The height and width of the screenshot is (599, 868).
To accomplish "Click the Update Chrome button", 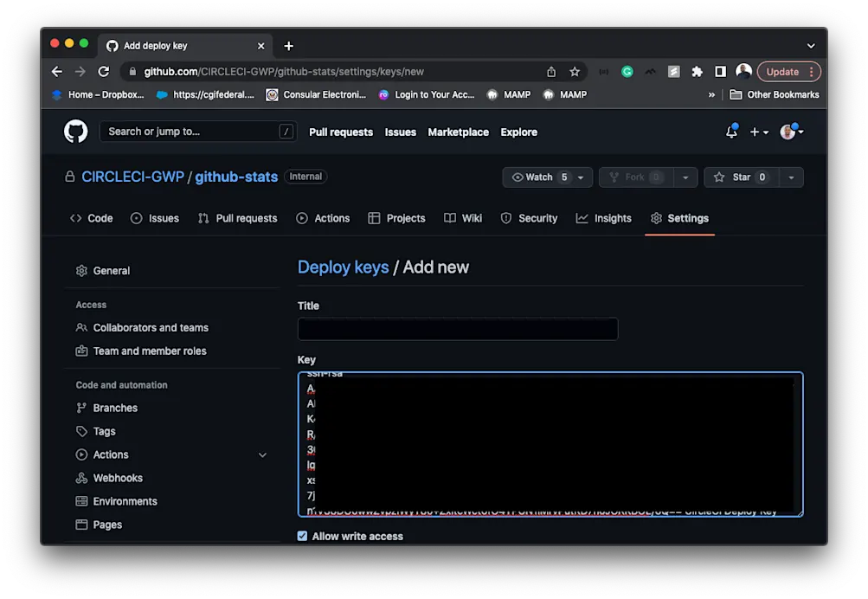I will (x=782, y=72).
